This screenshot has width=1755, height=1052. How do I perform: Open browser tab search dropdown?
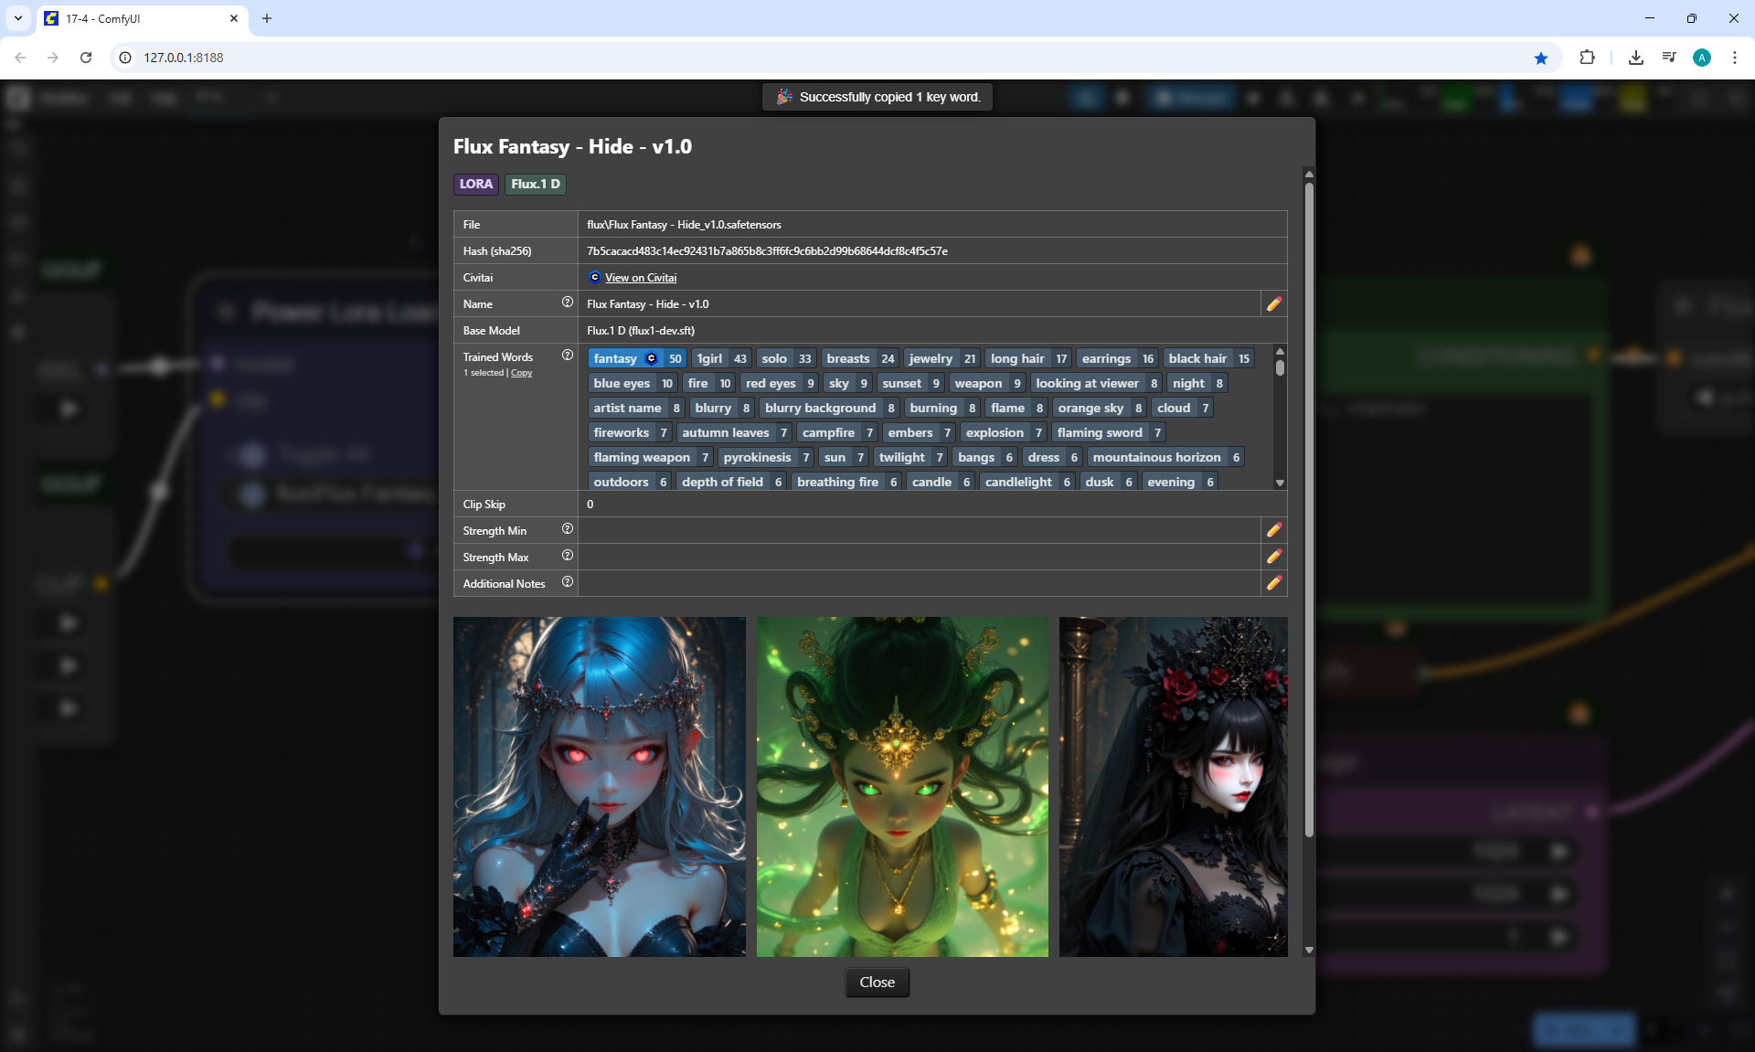(x=17, y=18)
